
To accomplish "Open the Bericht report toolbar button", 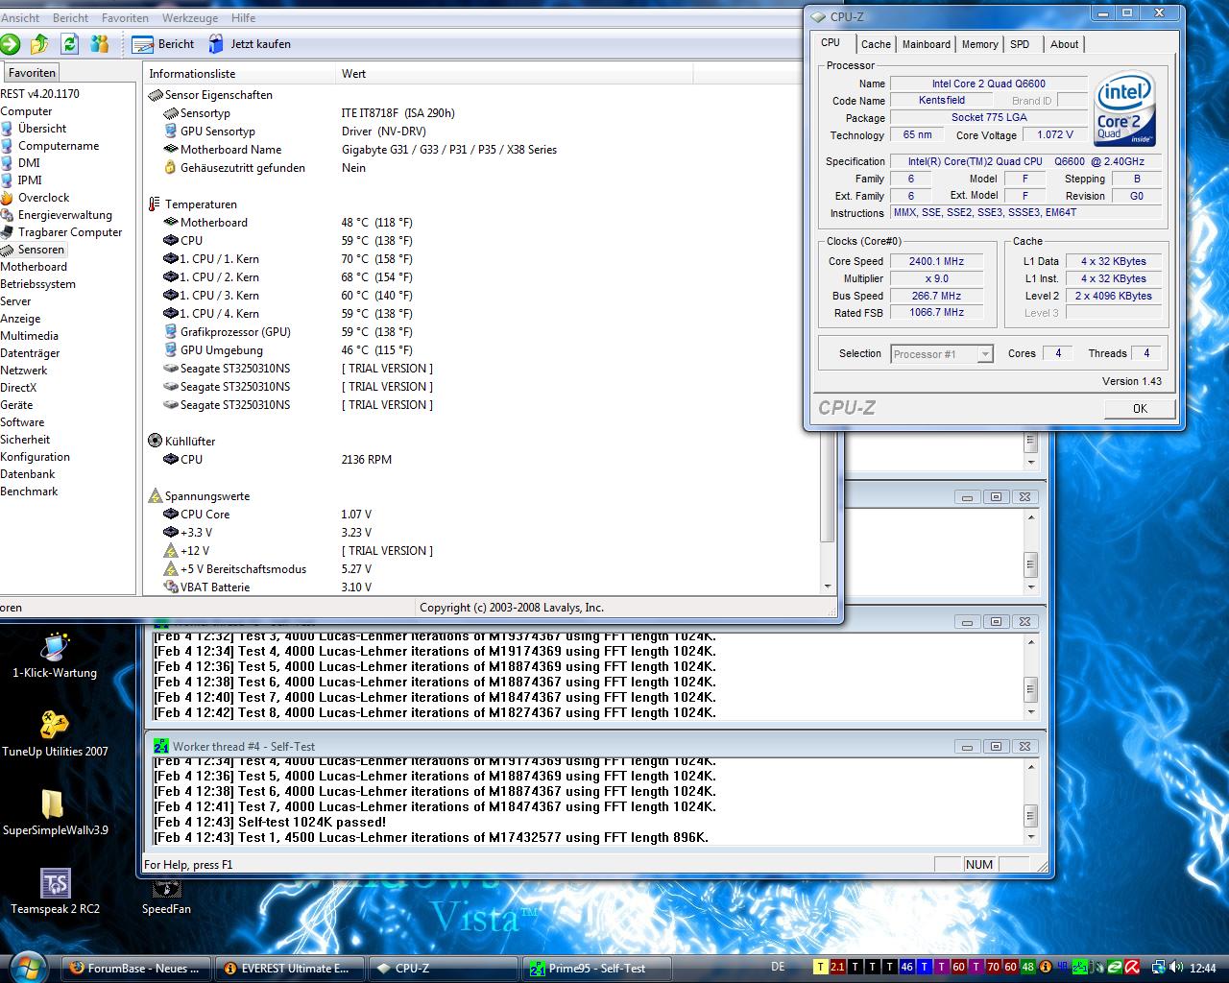I will click(163, 44).
